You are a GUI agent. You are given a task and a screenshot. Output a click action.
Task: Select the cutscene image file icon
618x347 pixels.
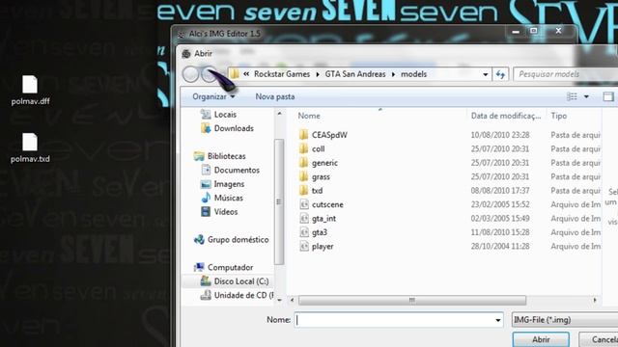pos(304,204)
